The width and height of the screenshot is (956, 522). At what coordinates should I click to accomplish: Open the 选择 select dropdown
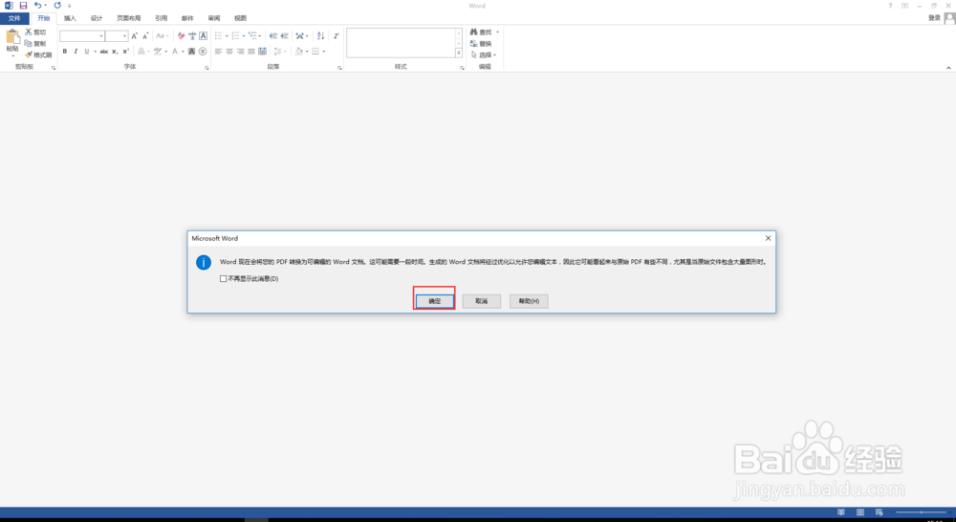pos(484,54)
